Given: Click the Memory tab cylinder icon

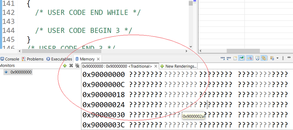Looking at the screenshot, I should pos(77,59).
